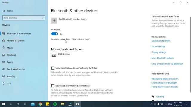Screen dimensions: 191x107
Task: Click the USB icon in sidebar
Action: click(4, 83)
